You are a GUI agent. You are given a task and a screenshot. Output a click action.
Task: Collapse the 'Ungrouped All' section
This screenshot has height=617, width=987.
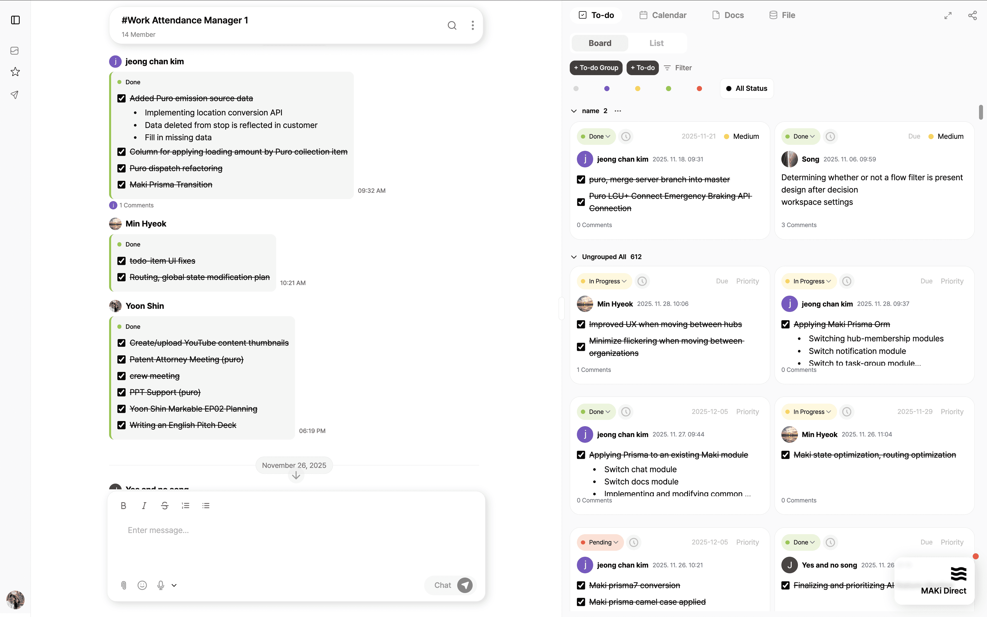click(574, 257)
